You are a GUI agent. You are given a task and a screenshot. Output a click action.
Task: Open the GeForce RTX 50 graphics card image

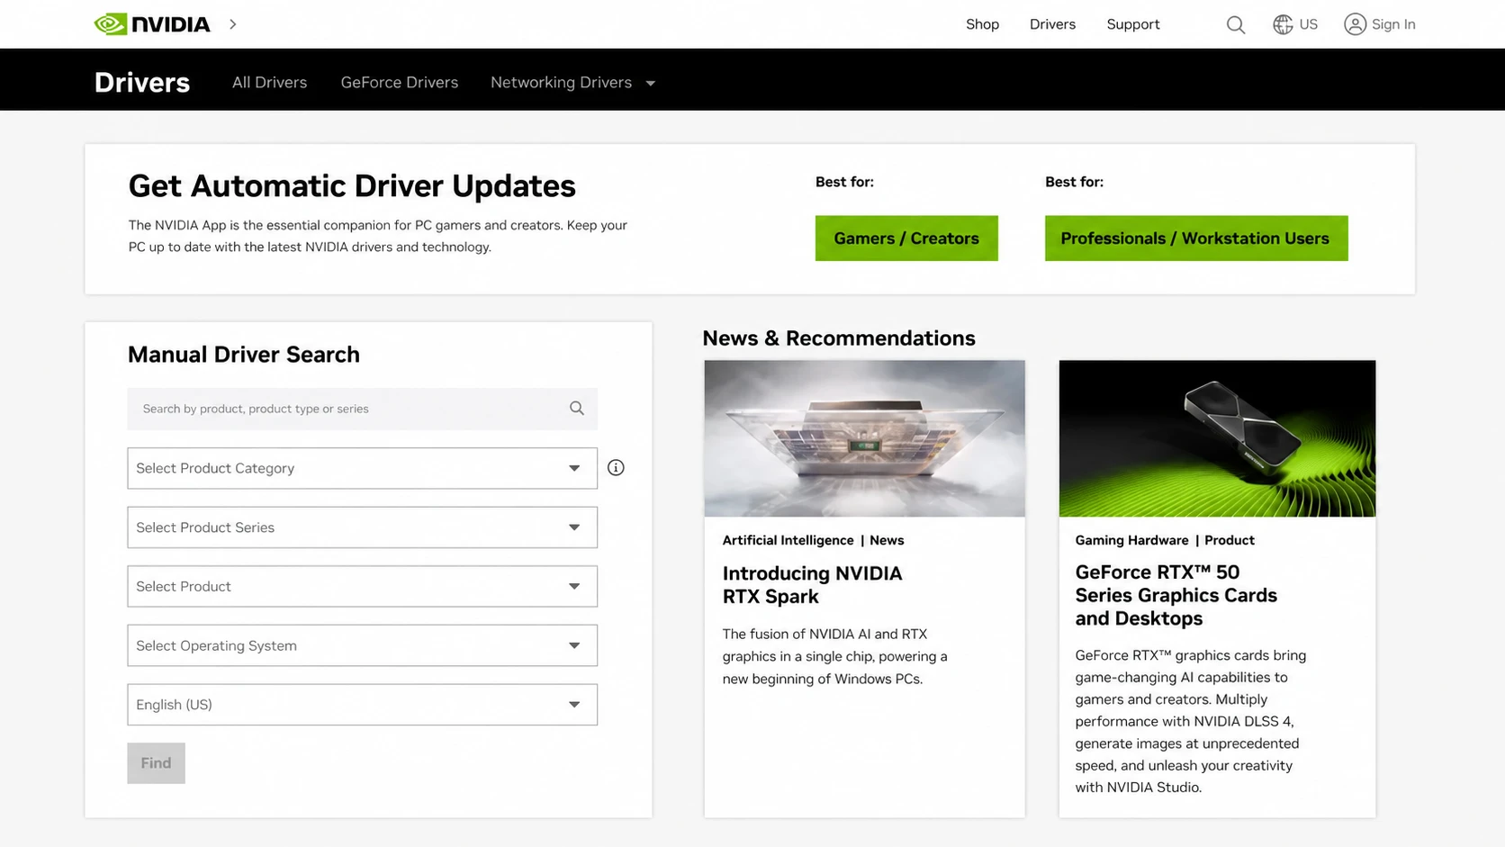pos(1217,438)
